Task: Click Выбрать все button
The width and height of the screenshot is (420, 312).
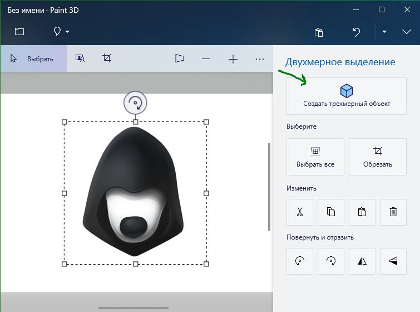Action: pos(315,157)
